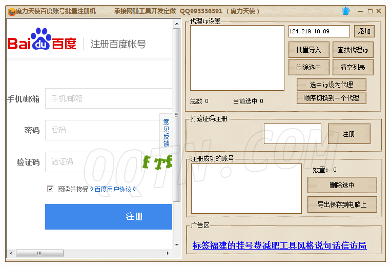Open the 百度用户协议 link

pyautogui.click(x=113, y=189)
